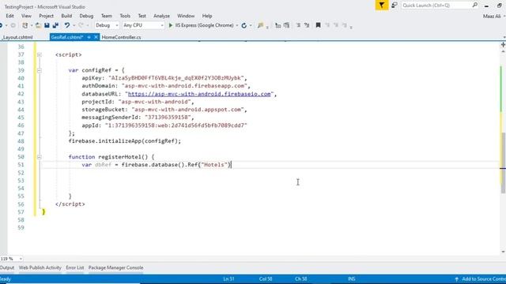Collapse the registerHotel function on line 50

click(40, 157)
